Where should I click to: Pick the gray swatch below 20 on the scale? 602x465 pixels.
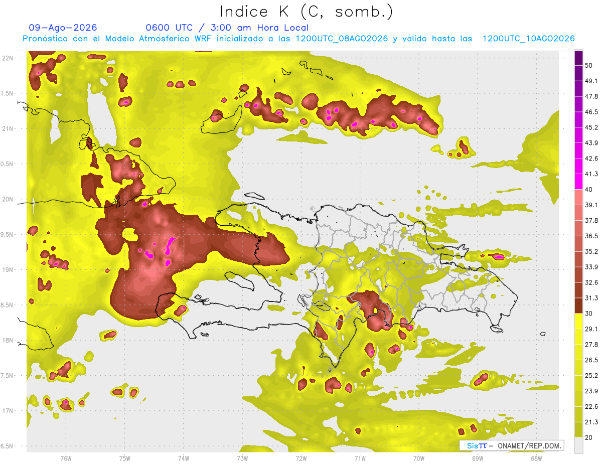pyautogui.click(x=578, y=445)
